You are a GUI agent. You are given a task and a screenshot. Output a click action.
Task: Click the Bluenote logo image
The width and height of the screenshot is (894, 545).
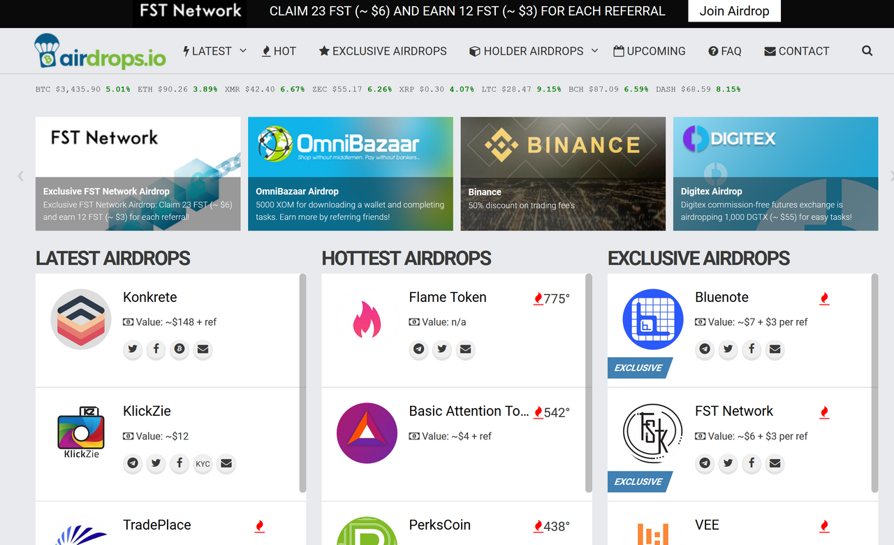[x=653, y=319]
